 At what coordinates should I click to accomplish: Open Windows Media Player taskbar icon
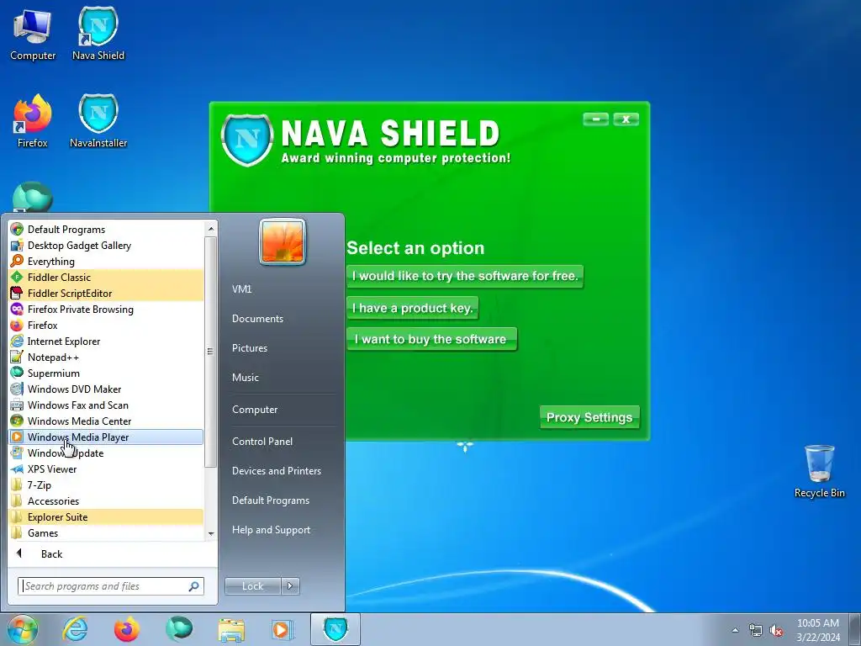click(x=283, y=629)
